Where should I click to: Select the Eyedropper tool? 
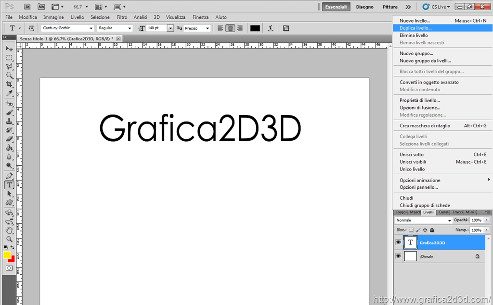click(x=9, y=93)
